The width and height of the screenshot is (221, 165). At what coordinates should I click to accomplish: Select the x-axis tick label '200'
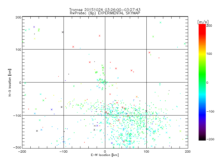(x=188, y=152)
